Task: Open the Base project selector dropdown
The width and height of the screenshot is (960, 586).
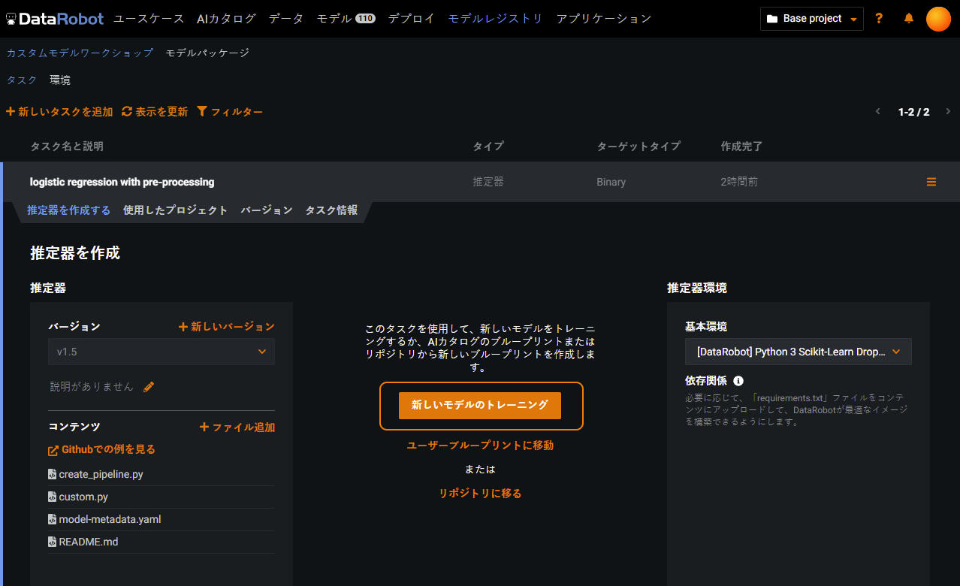Action: pyautogui.click(x=811, y=19)
